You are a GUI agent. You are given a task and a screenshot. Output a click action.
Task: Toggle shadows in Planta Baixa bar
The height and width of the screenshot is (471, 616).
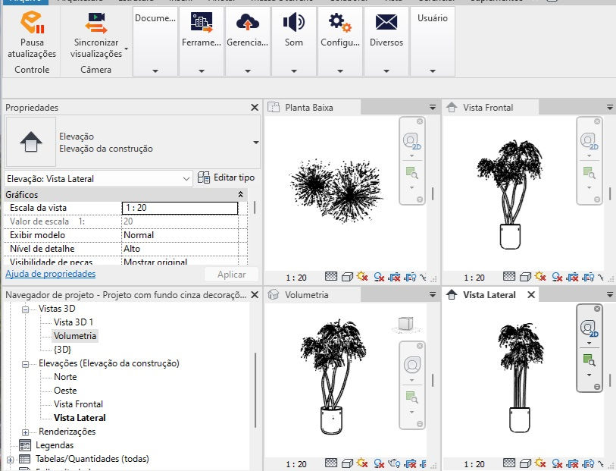click(x=379, y=277)
